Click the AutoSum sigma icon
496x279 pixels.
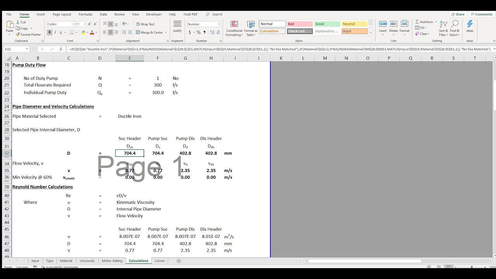417,22
